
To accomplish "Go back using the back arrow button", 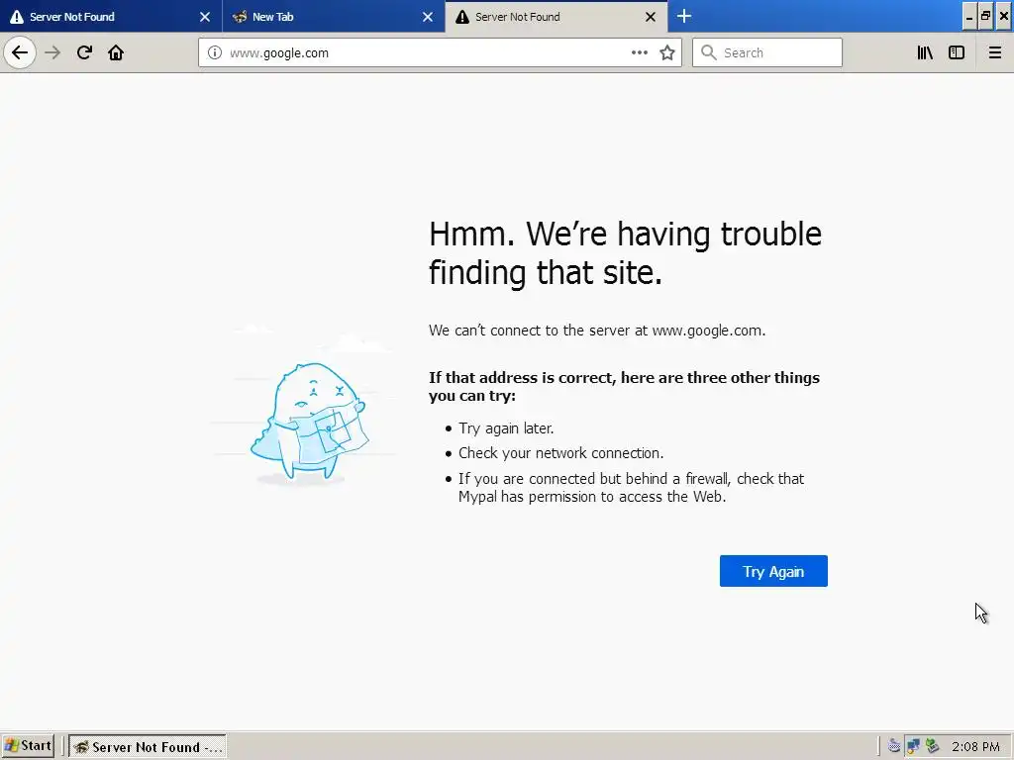I will 20,52.
